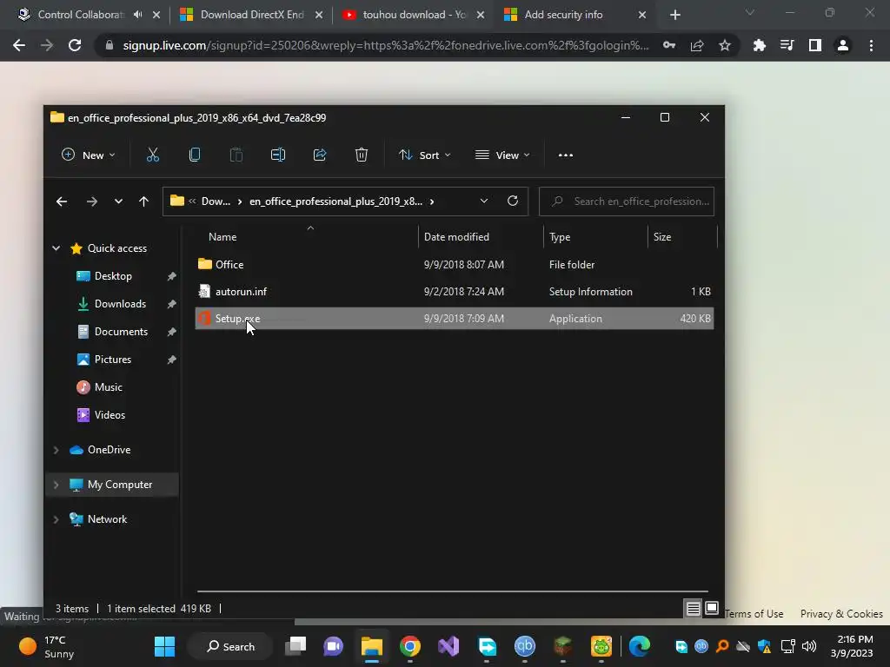Viewport: 890px width, 667px height.
Task: Select the autorun.inf file
Action: tap(454, 292)
